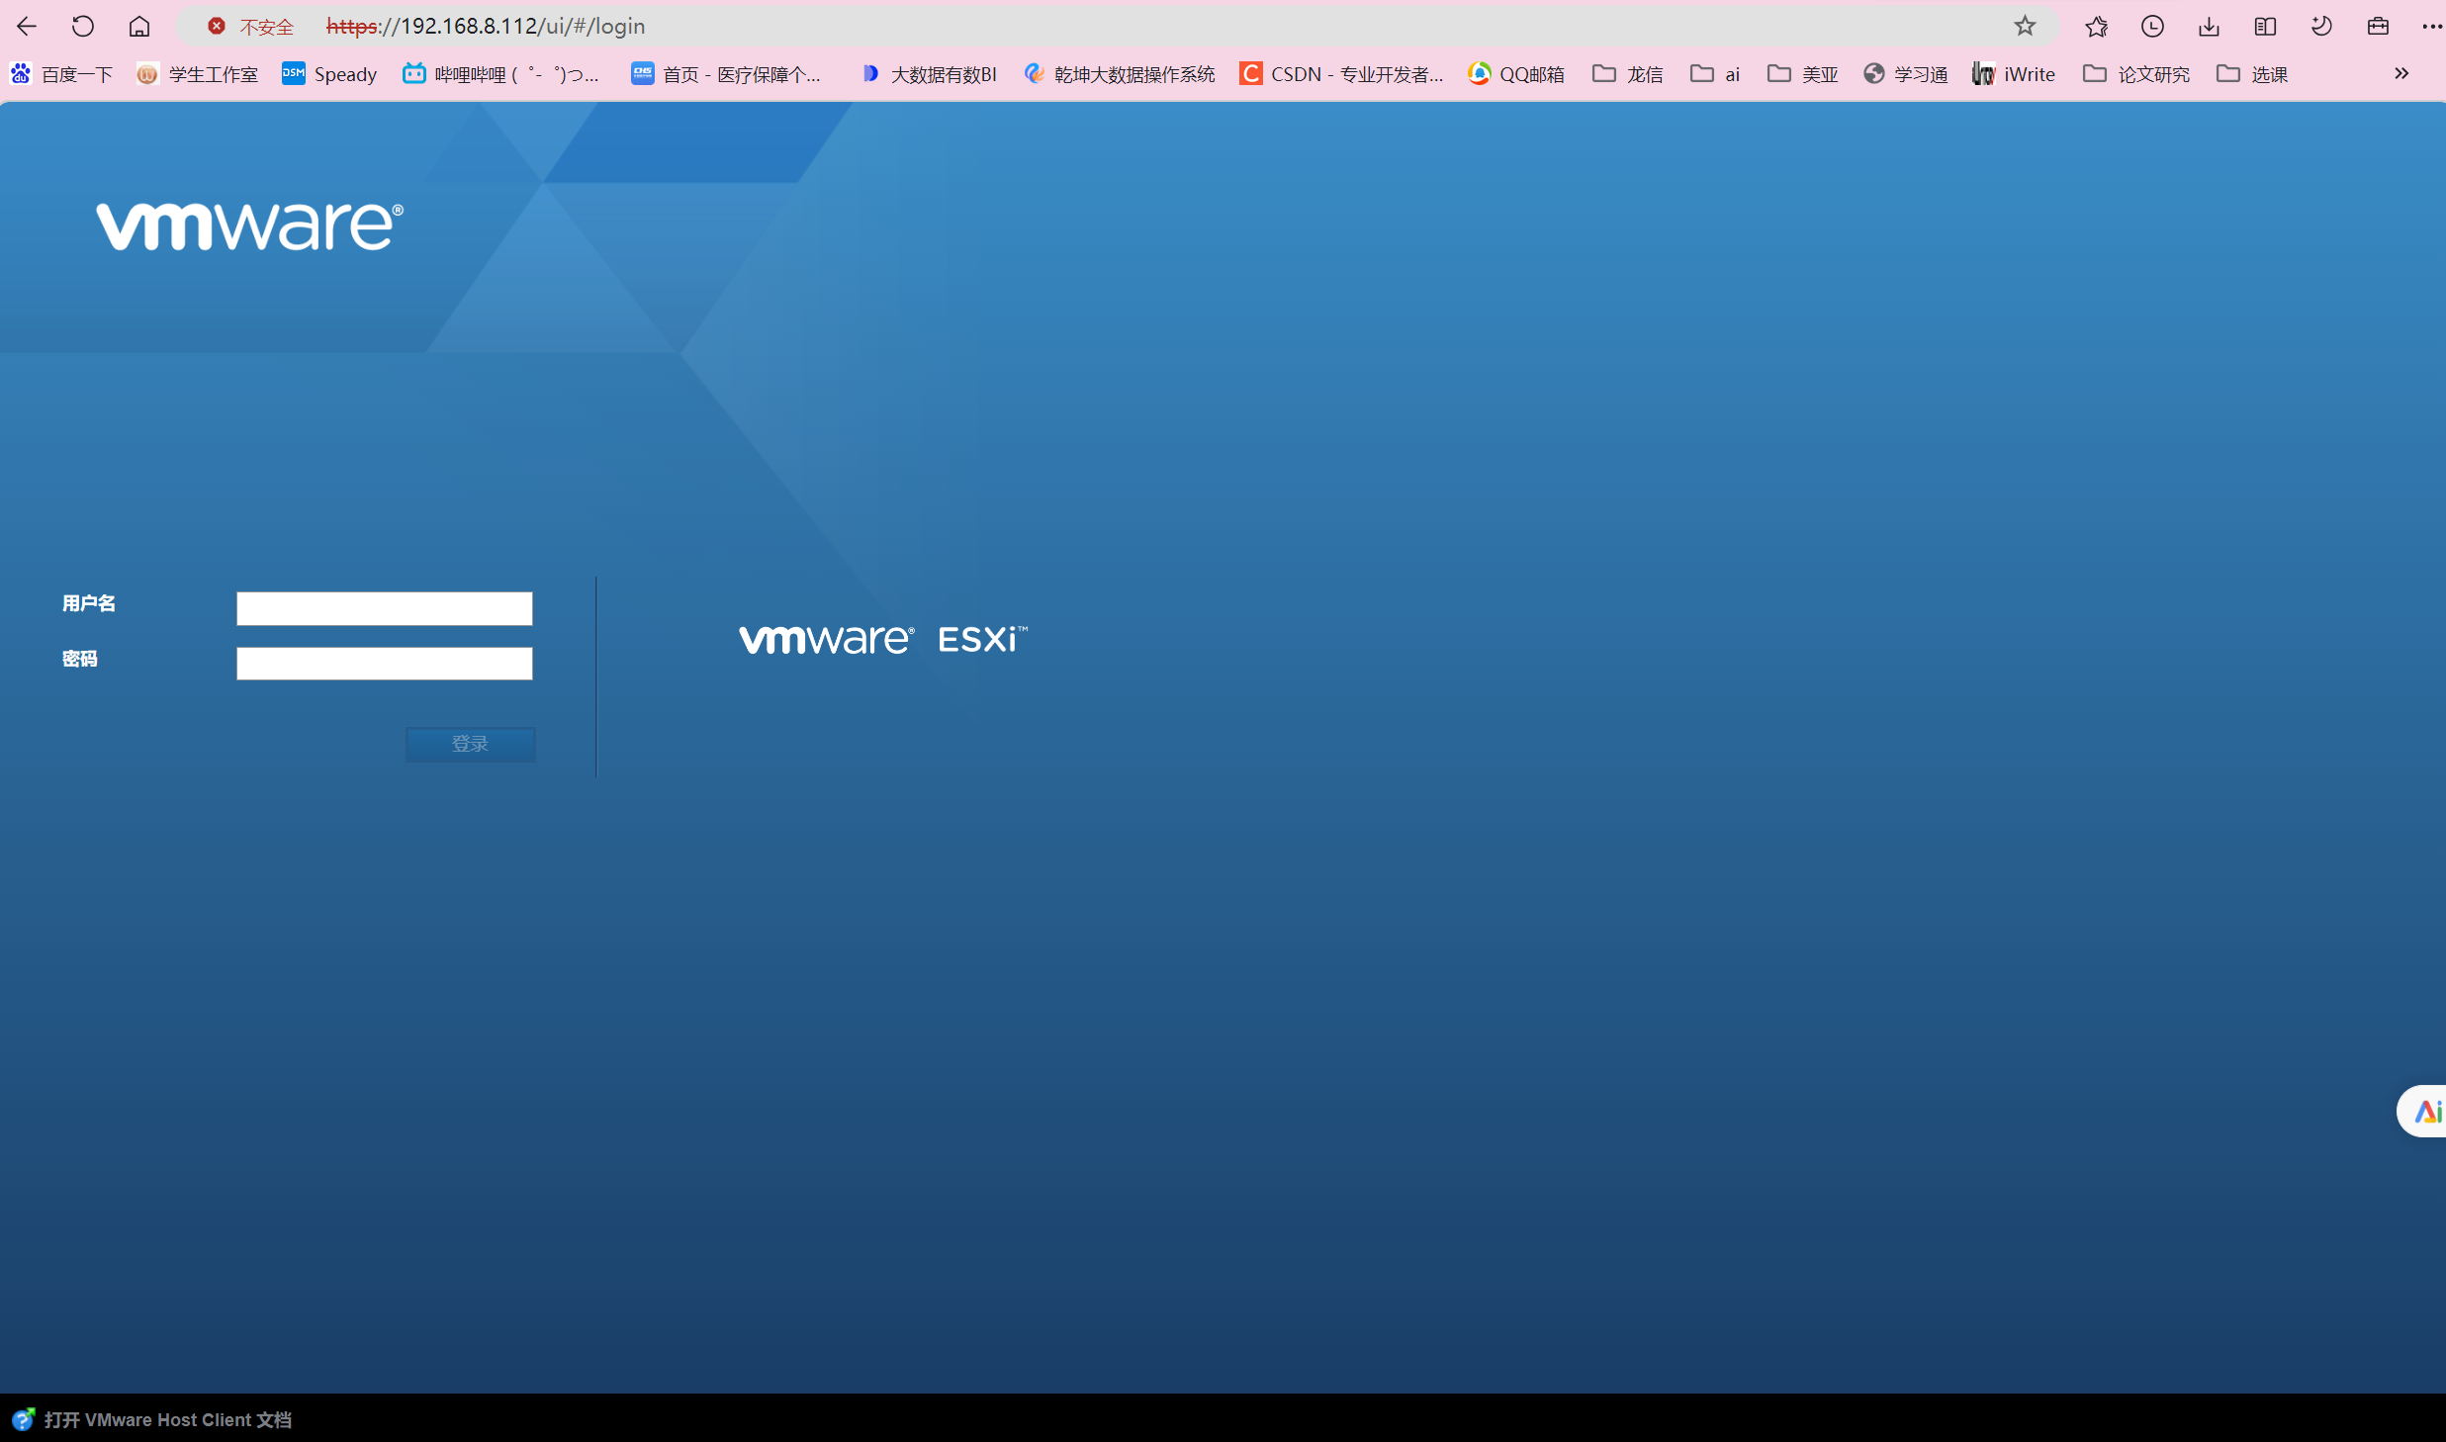Open the CSDN bookmark
This screenshot has width=2446, height=1442.
pyautogui.click(x=1341, y=74)
